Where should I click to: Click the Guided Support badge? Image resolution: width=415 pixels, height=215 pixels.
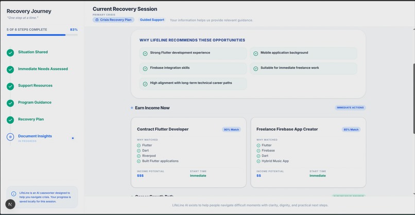(152, 20)
